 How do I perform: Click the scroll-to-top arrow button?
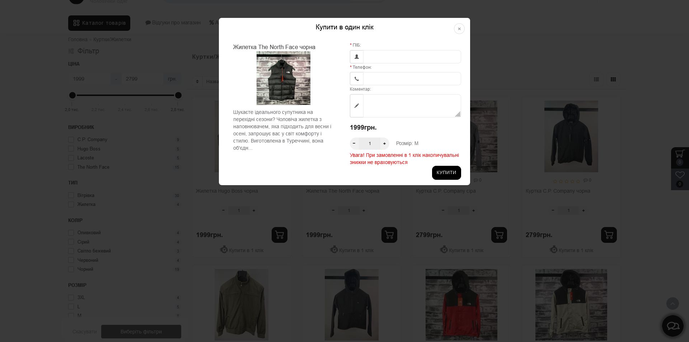pos(672,304)
